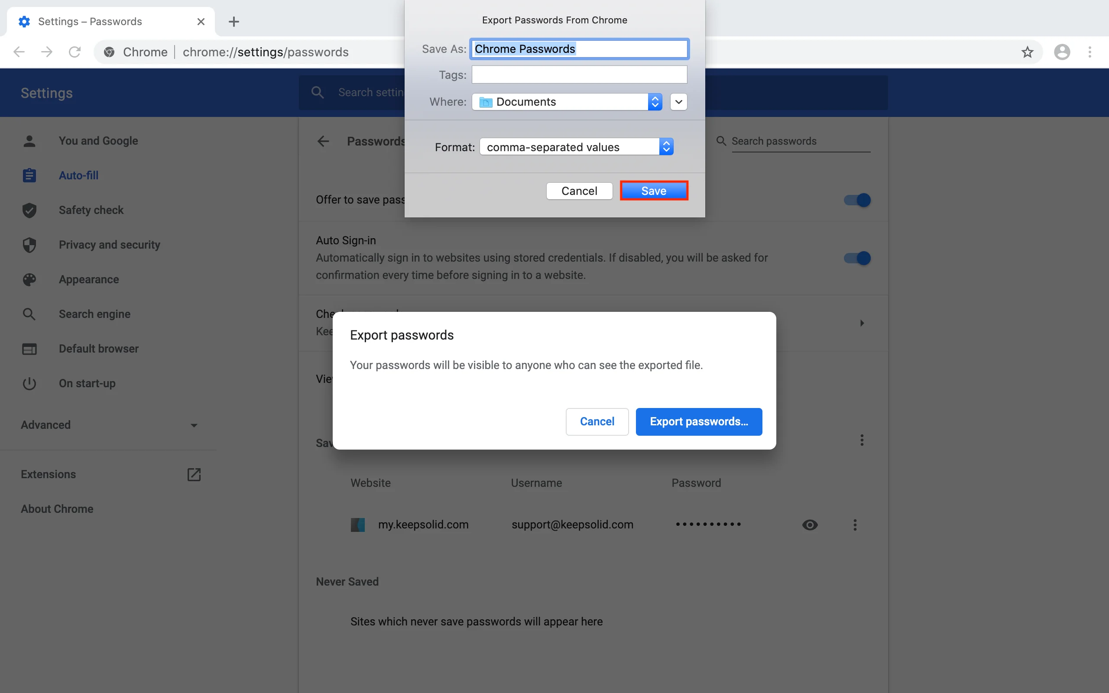Select Safety check in settings sidebar
Image resolution: width=1109 pixels, height=693 pixels.
[x=91, y=210]
